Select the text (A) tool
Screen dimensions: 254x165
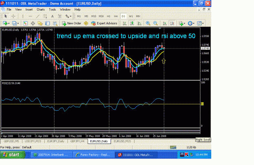[x=52, y=16]
